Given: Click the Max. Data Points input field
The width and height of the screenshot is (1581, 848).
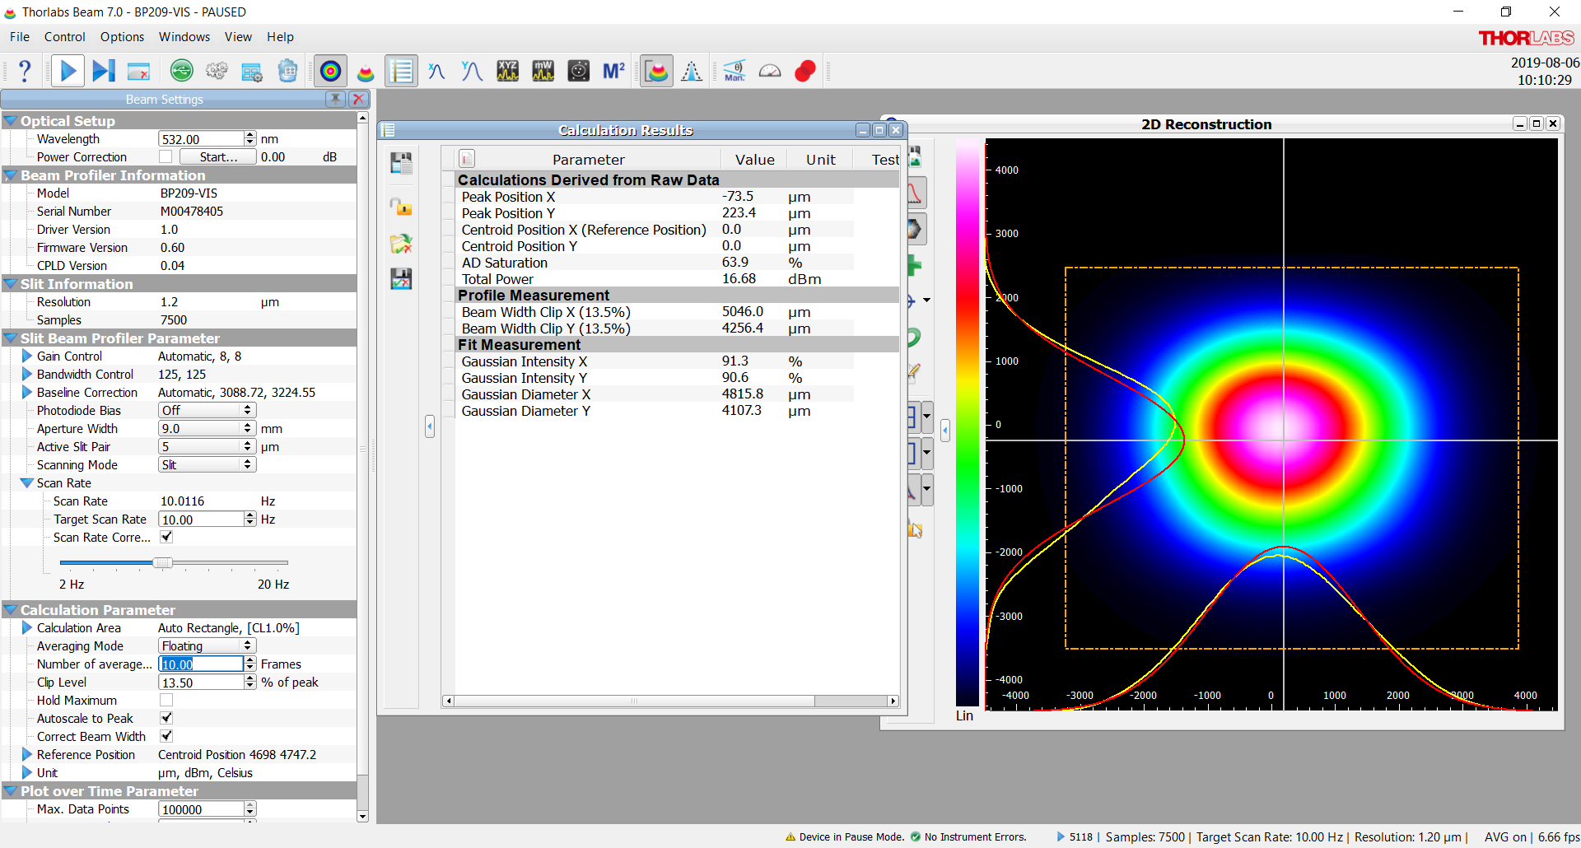Looking at the screenshot, I should (203, 809).
